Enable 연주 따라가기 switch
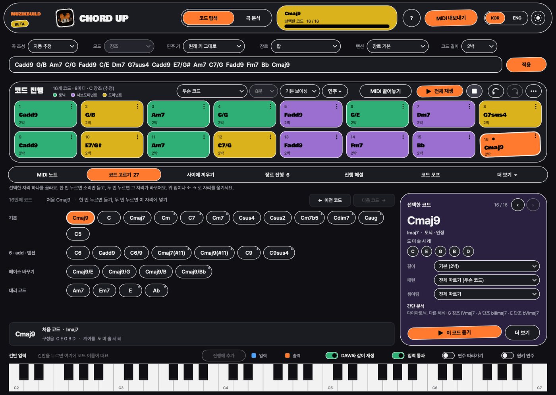This screenshot has width=556, height=395. click(x=448, y=355)
